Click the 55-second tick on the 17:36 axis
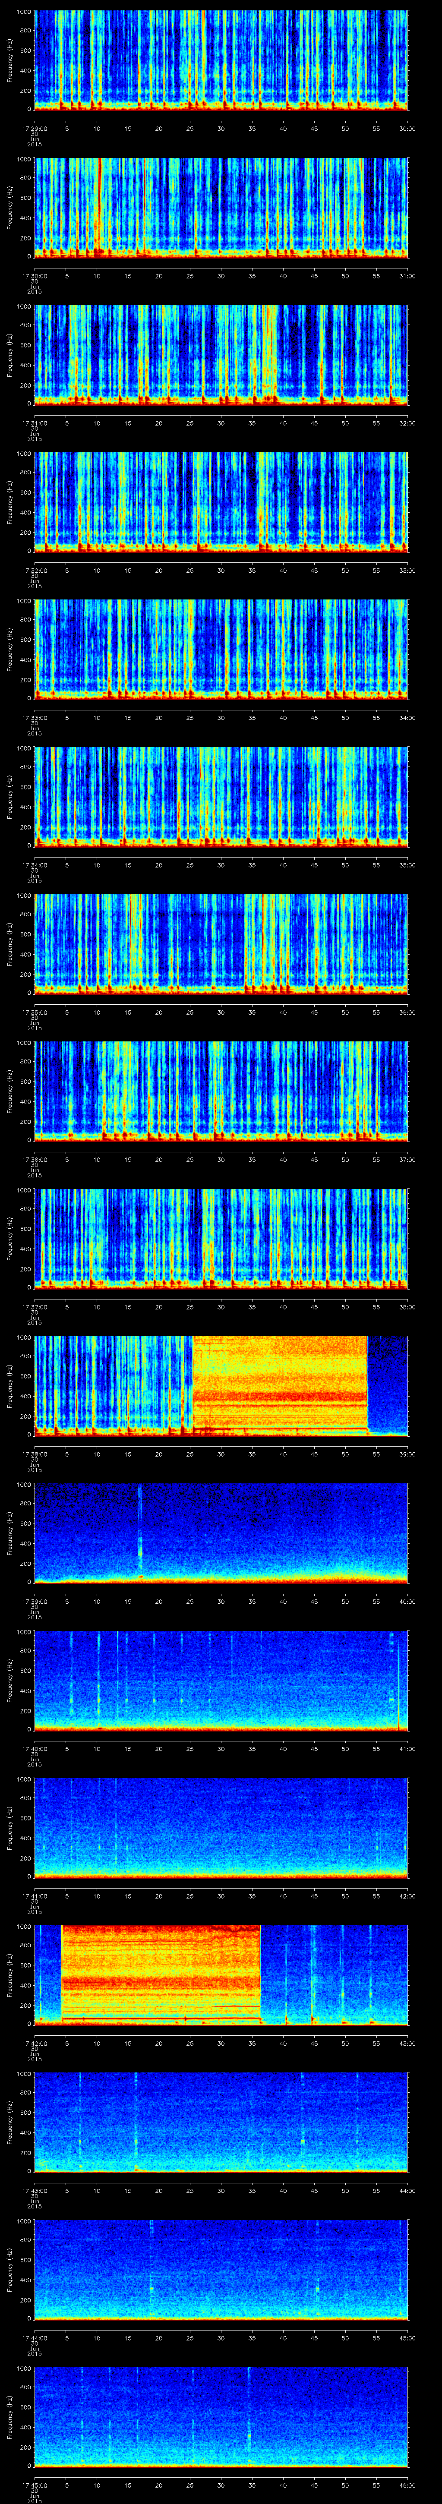The height and width of the screenshot is (2504, 442). 376,1159
